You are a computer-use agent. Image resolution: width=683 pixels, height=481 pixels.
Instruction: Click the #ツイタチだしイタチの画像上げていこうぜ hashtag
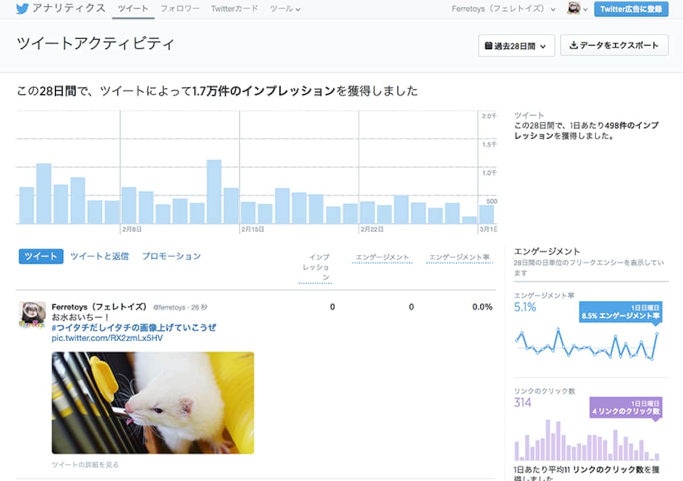134,327
